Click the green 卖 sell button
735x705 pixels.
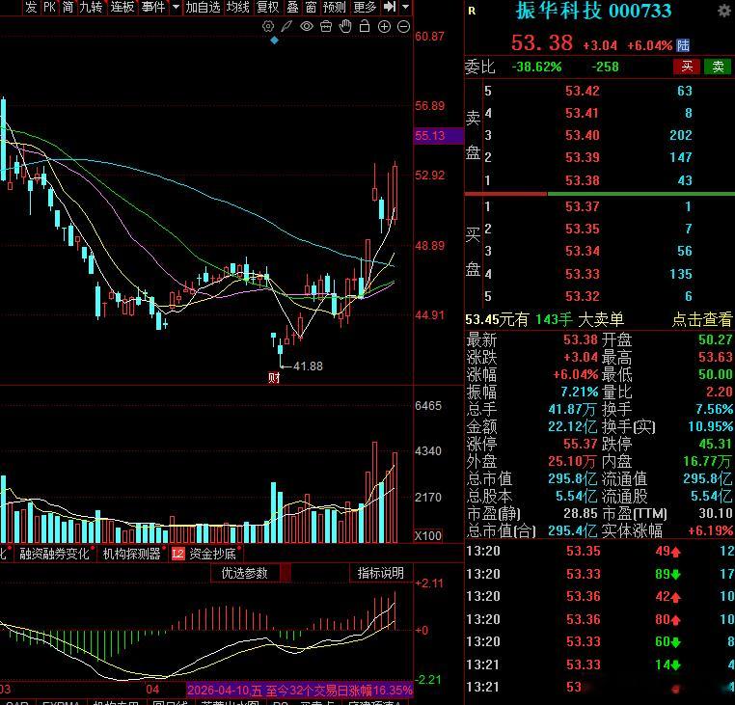pos(718,67)
